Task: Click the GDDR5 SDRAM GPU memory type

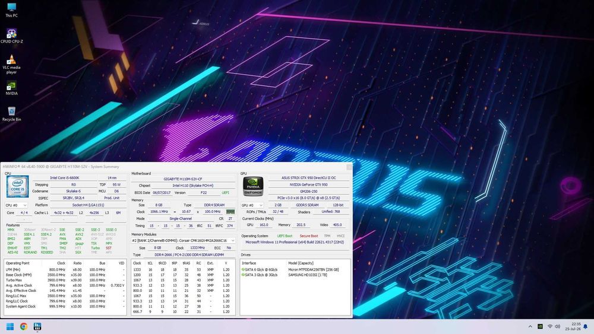Action: point(307,205)
